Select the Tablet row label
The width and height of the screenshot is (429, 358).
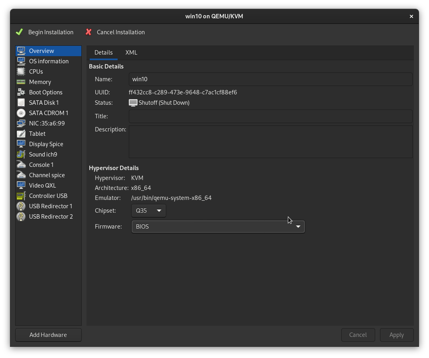[x=37, y=134]
